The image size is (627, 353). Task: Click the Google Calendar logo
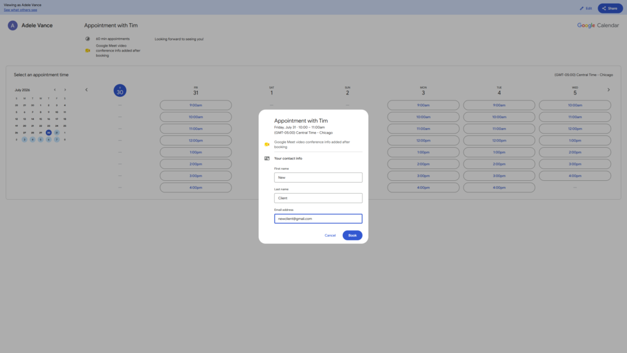tap(598, 25)
